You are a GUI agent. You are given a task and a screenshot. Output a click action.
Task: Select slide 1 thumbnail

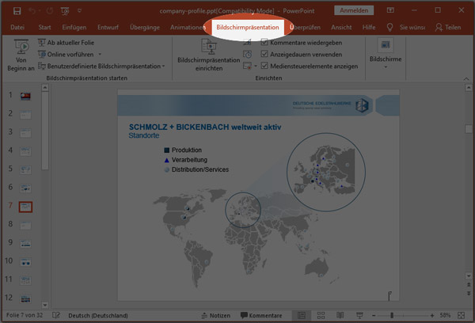click(25, 97)
